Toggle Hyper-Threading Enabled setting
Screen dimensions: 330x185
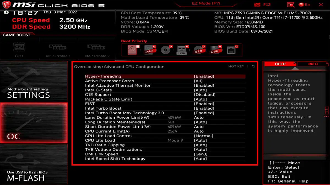[165, 76]
